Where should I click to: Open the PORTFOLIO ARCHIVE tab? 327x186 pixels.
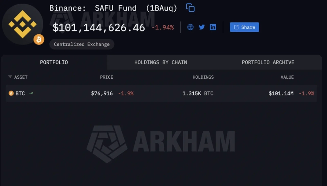click(268, 62)
